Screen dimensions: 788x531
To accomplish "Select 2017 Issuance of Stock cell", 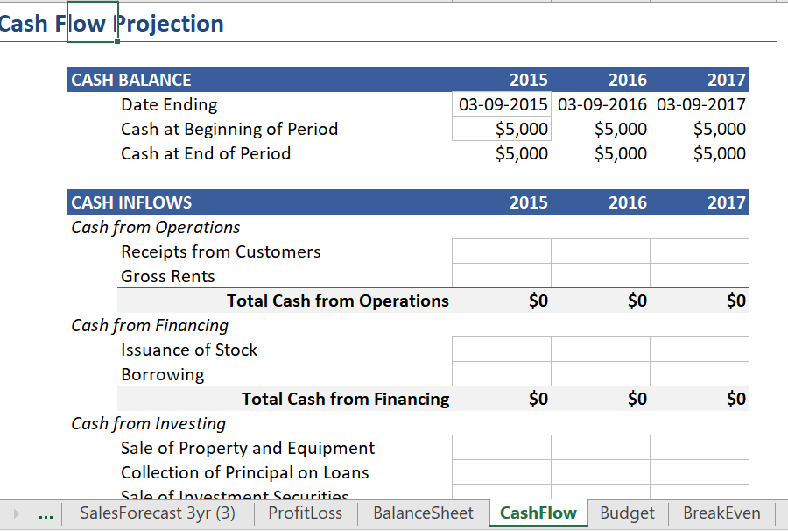I will pyautogui.click(x=700, y=350).
